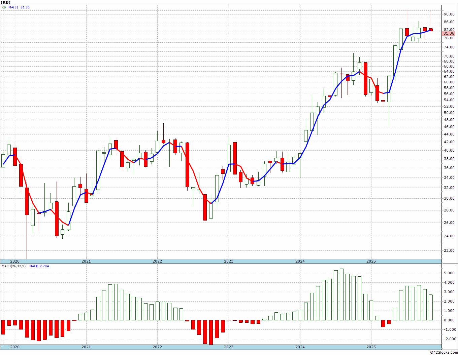The image size is (458, 355).
Task: Click the 5.000 MACD axis label
Action: [x=449, y=273]
